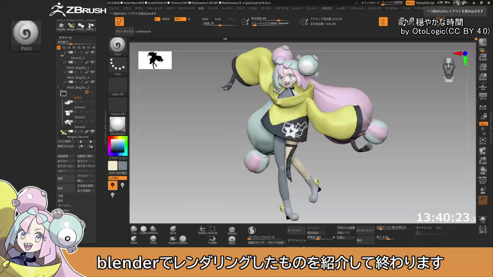The height and width of the screenshot is (277, 493).
Task: Toggle visibility of PM3D_Ring3D1_1 subtool
Action: click(92, 62)
